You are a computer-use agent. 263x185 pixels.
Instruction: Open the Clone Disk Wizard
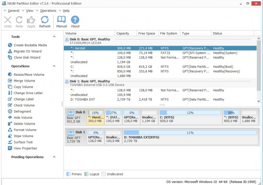(x=27, y=57)
